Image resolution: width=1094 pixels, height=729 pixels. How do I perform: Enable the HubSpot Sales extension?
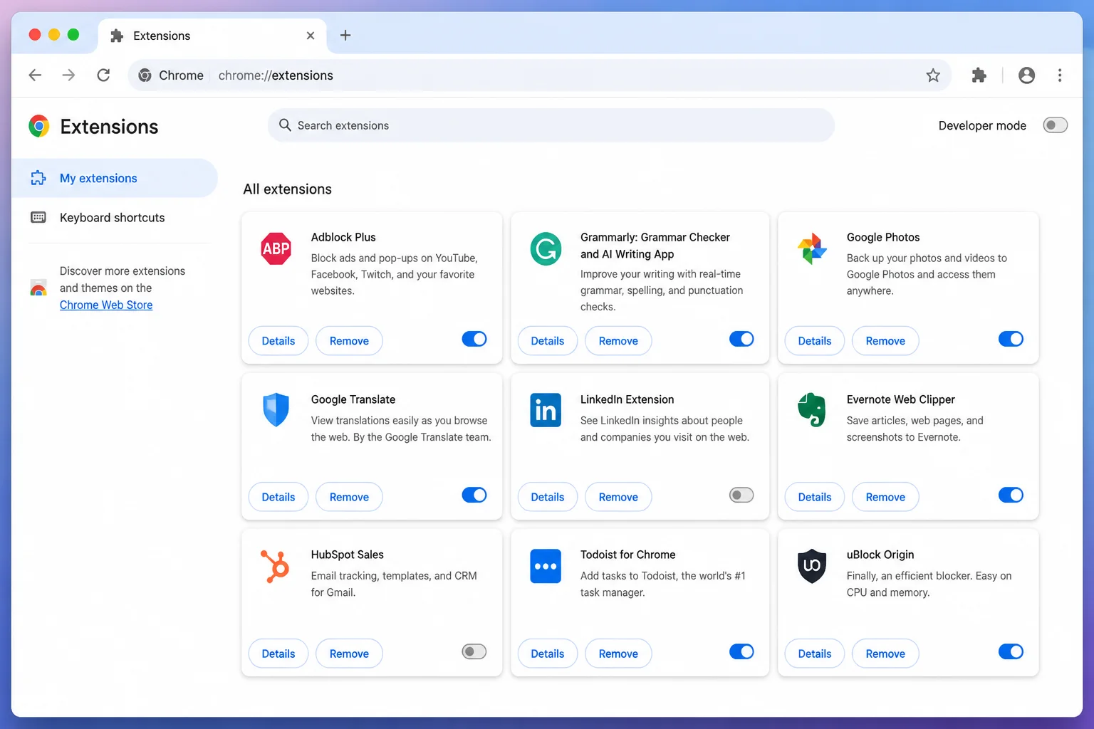tap(474, 651)
